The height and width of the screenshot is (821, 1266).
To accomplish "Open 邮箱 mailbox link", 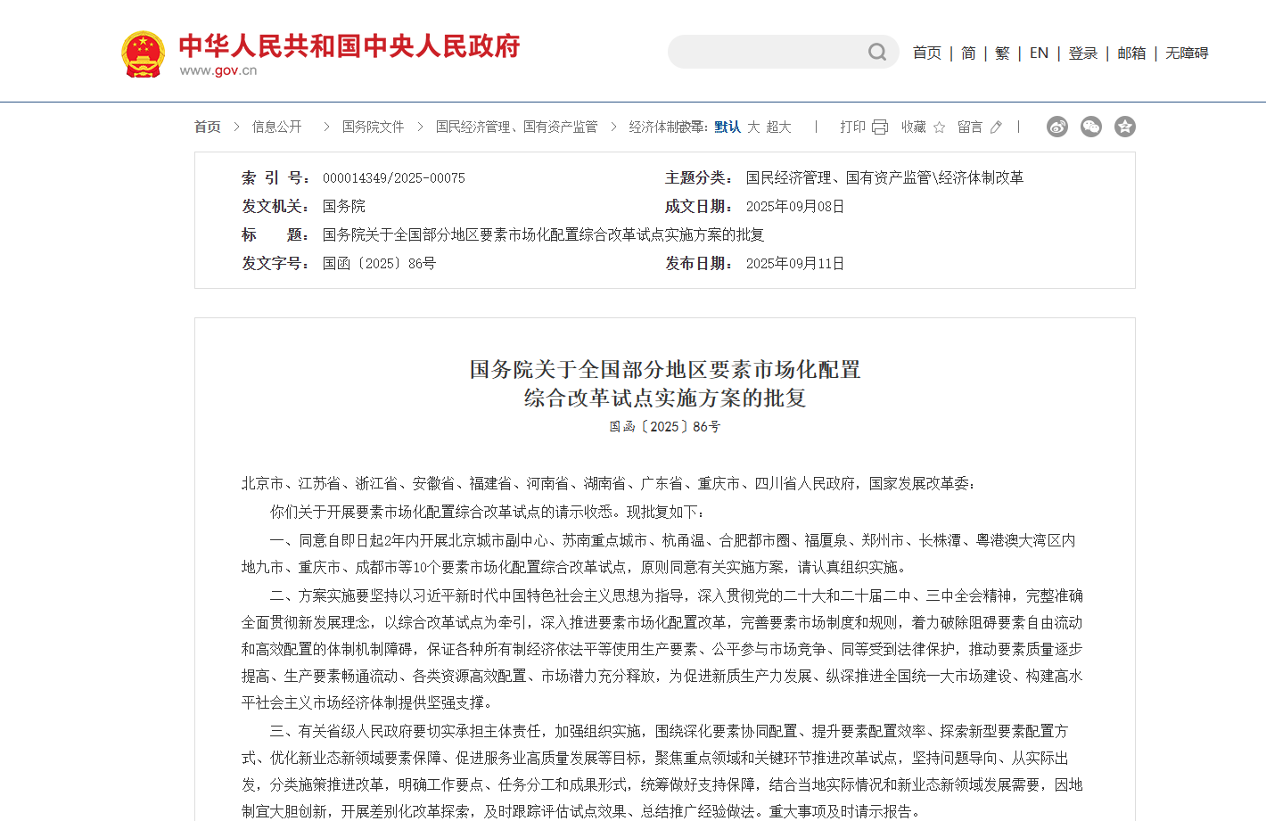I will click(x=1131, y=53).
